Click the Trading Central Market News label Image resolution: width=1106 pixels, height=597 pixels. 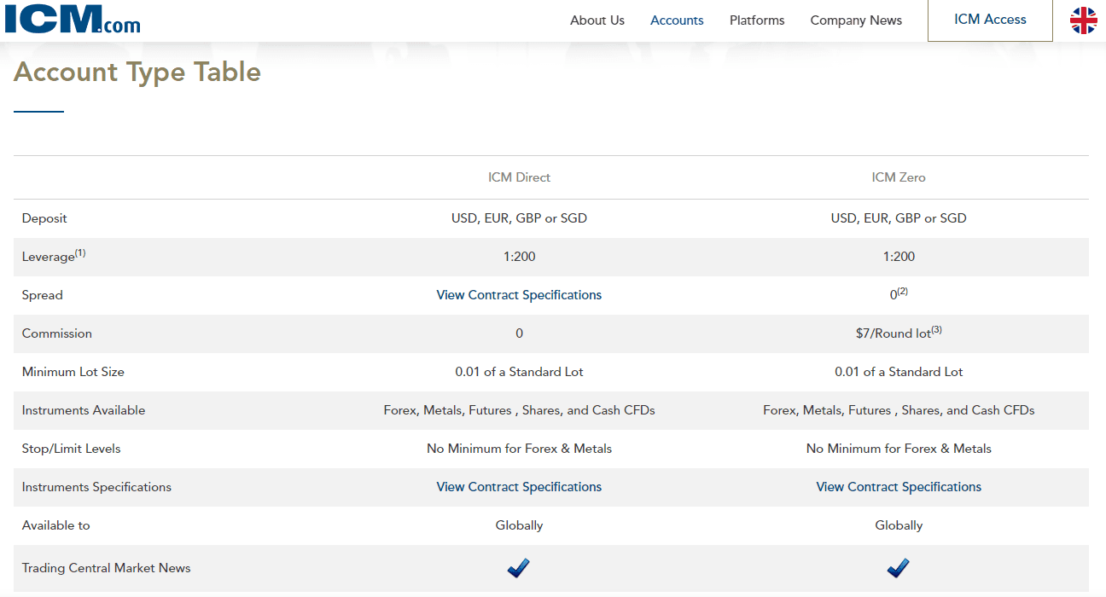107,568
